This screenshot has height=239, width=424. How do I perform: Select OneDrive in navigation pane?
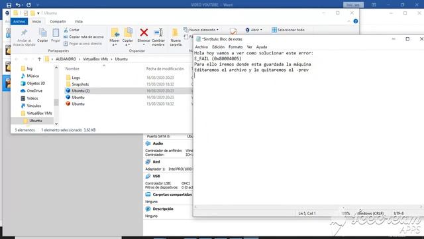(x=34, y=91)
